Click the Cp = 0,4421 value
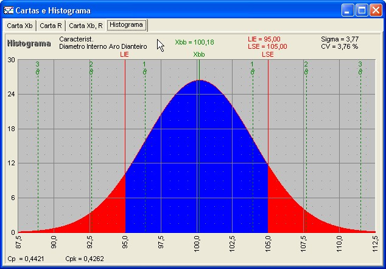Image resolution: width=386 pixels, height=269 pixels. pos(26,259)
